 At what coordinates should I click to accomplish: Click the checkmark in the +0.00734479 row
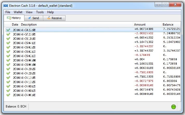tap(8, 91)
